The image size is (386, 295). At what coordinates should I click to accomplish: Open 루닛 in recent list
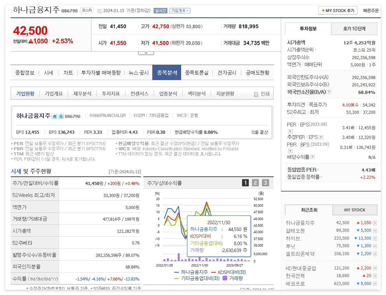(x=290, y=246)
